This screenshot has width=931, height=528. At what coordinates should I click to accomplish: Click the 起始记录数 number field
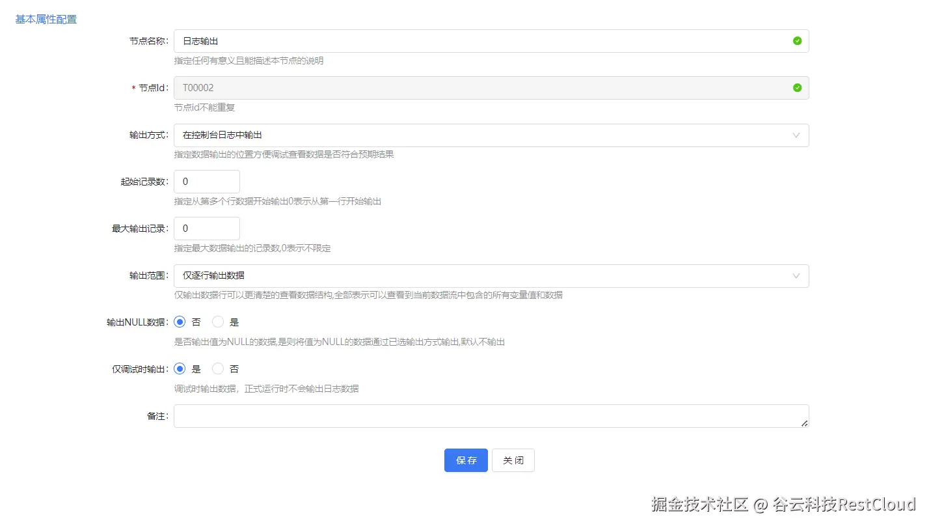click(x=206, y=181)
